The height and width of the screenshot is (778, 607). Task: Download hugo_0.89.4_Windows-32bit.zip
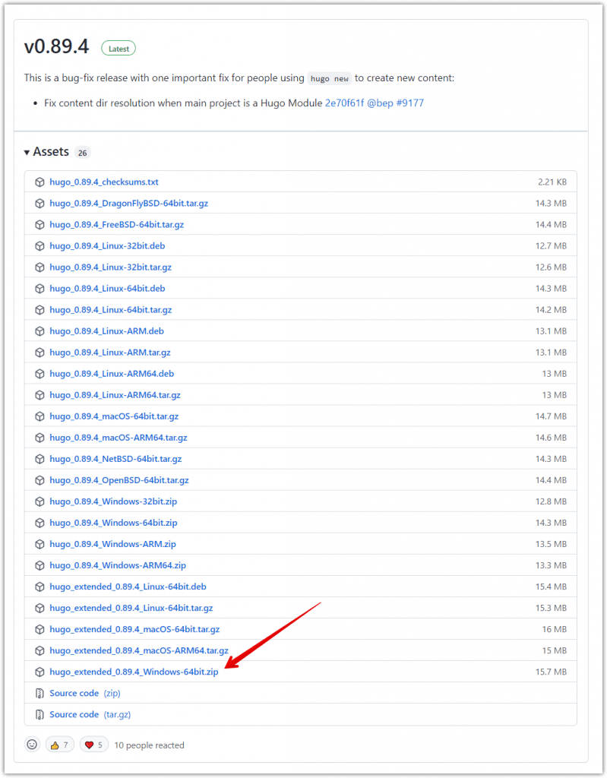coord(113,502)
